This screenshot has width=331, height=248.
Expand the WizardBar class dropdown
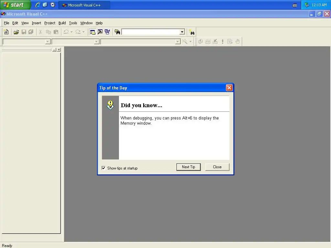[x=48, y=42]
